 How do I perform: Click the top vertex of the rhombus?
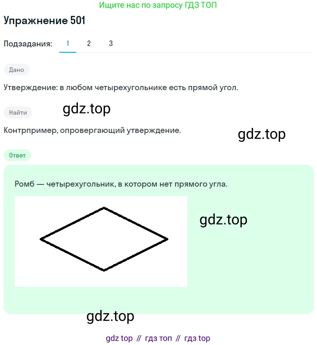tap(104, 208)
